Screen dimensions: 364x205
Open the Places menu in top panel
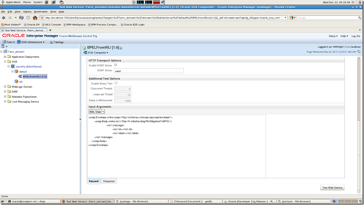coord(27,2)
